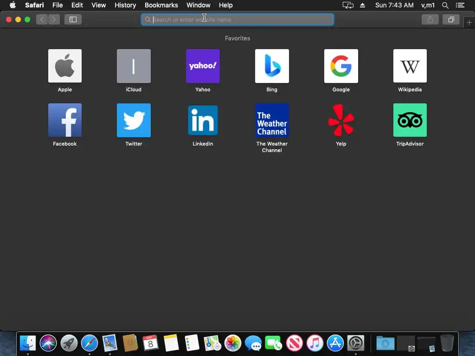Click the screen mirroring menu bar icon
This screenshot has width=475, height=356.
click(x=348, y=5)
